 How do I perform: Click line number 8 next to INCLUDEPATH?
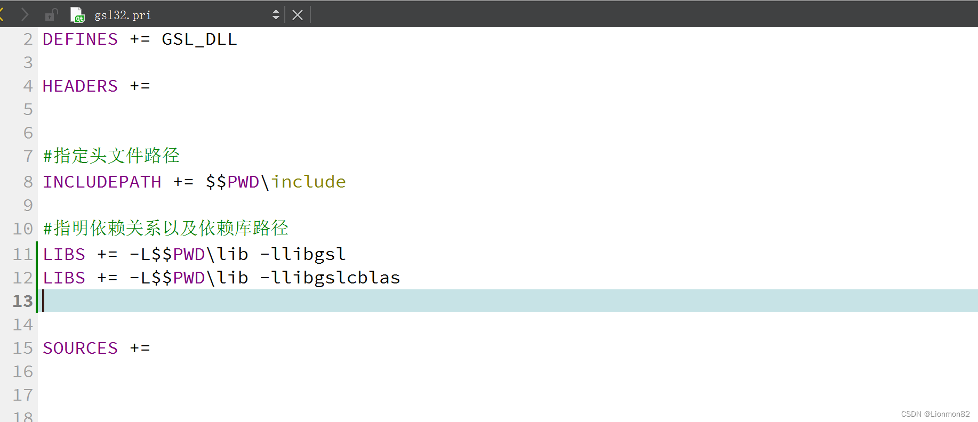(27, 182)
